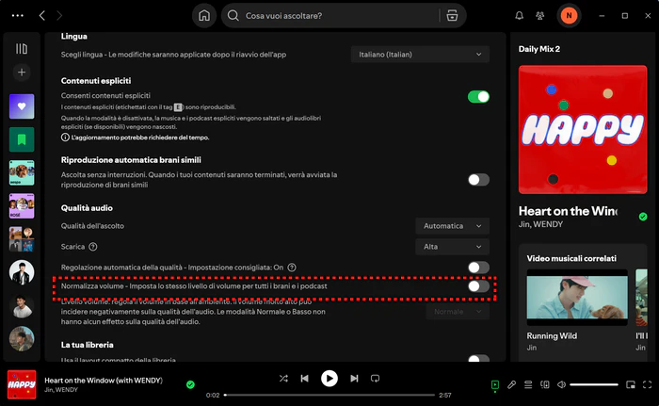Viewport: 659px width, 406px height.
Task: Enable repeat
Action: (376, 379)
